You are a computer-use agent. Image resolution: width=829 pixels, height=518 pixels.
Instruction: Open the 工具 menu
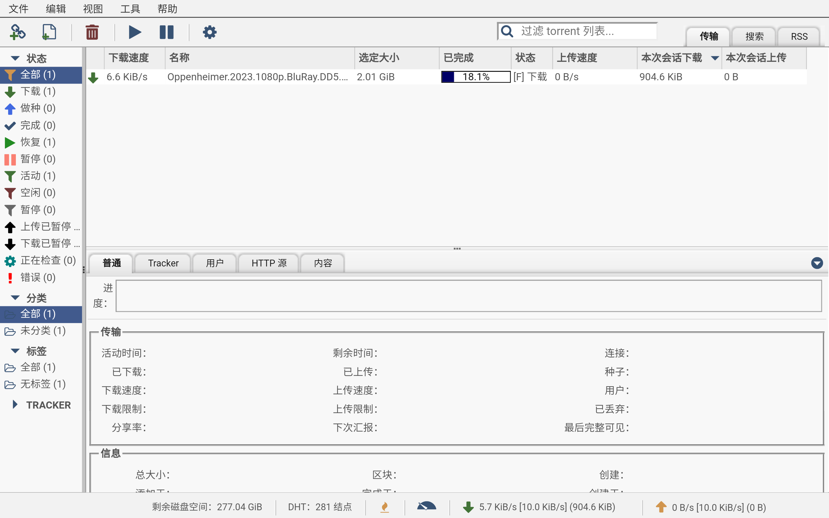pyautogui.click(x=130, y=8)
